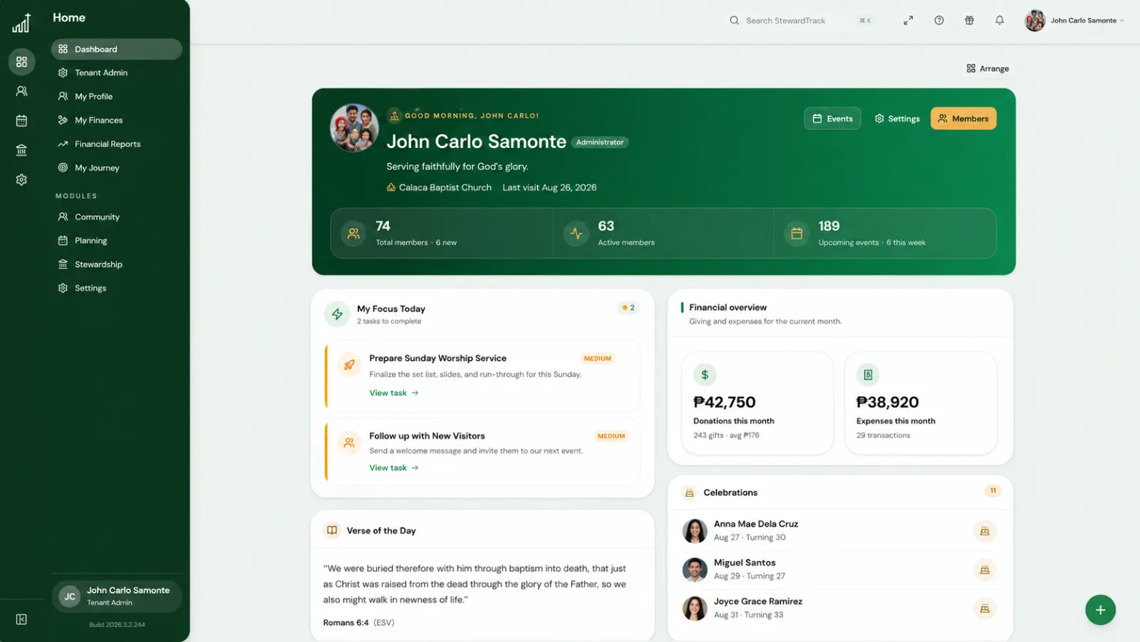Open notifications bell icon
This screenshot has height=642, width=1140.
click(x=1000, y=21)
